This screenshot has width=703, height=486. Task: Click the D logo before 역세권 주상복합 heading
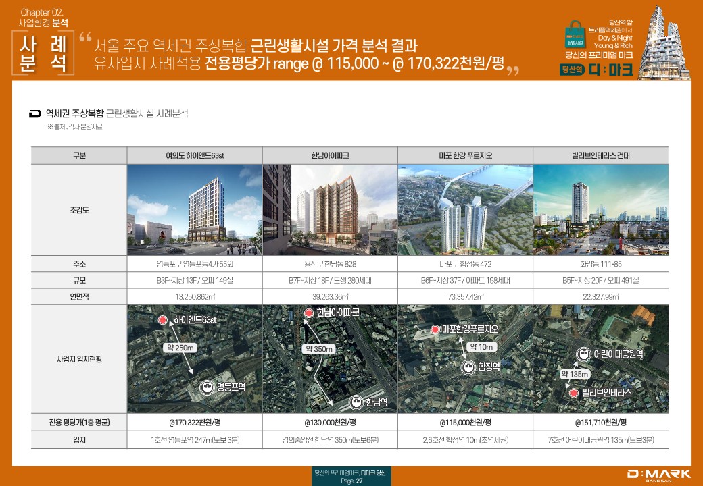pos(35,113)
